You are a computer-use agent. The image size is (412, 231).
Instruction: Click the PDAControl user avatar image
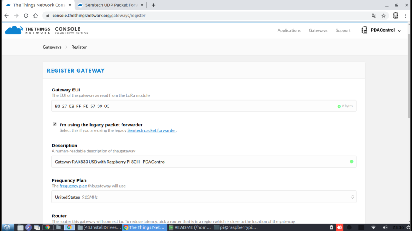[x=364, y=30]
